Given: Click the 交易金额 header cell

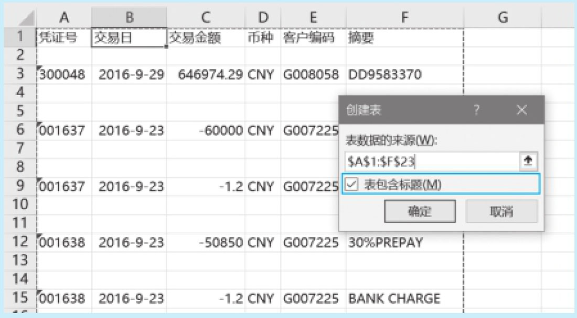Looking at the screenshot, I should pyautogui.click(x=206, y=38).
